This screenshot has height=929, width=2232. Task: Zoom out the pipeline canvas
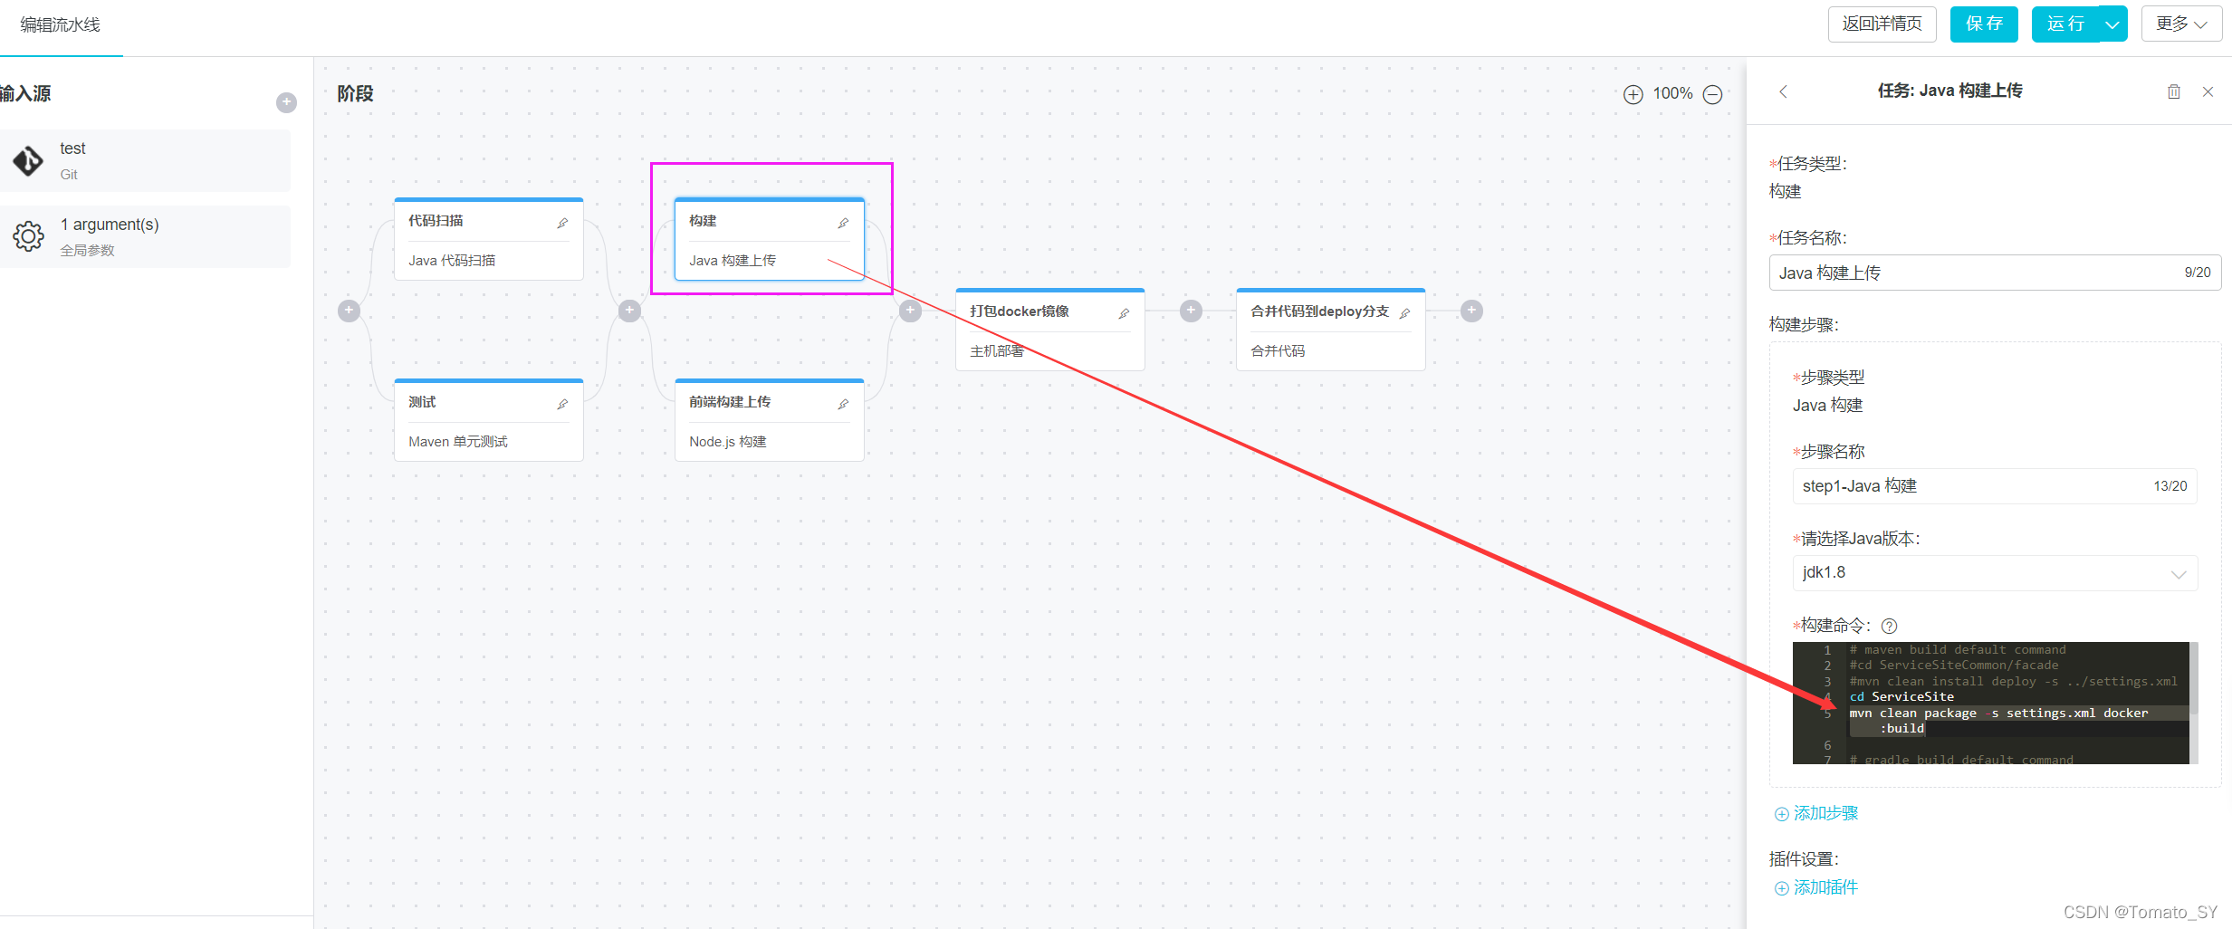(1712, 94)
